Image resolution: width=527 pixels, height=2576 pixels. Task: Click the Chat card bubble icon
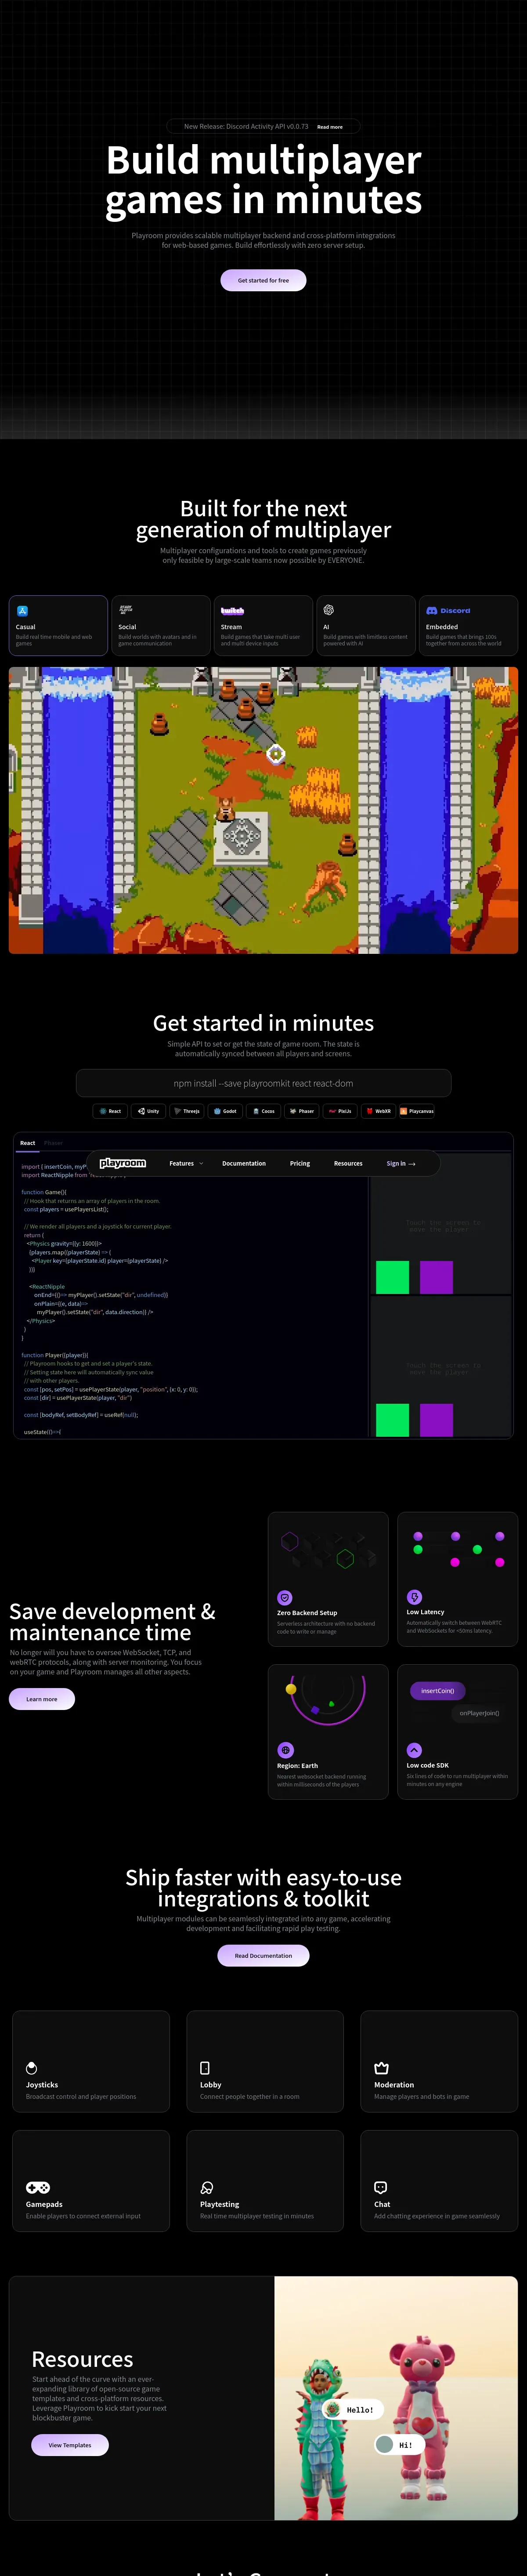click(380, 2187)
